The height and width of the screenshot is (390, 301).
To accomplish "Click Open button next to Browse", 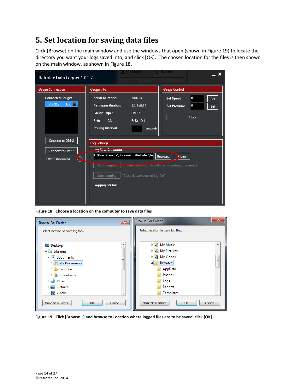I will click(x=182, y=156).
